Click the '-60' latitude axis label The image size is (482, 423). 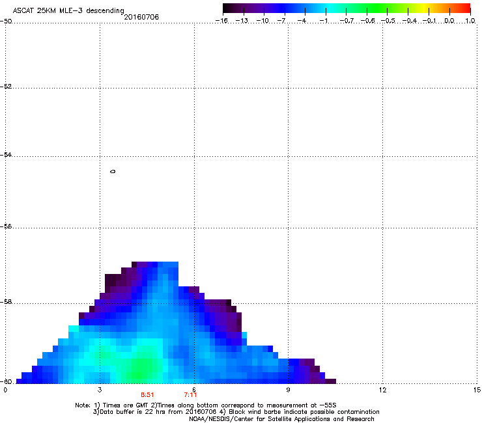coord(6,381)
